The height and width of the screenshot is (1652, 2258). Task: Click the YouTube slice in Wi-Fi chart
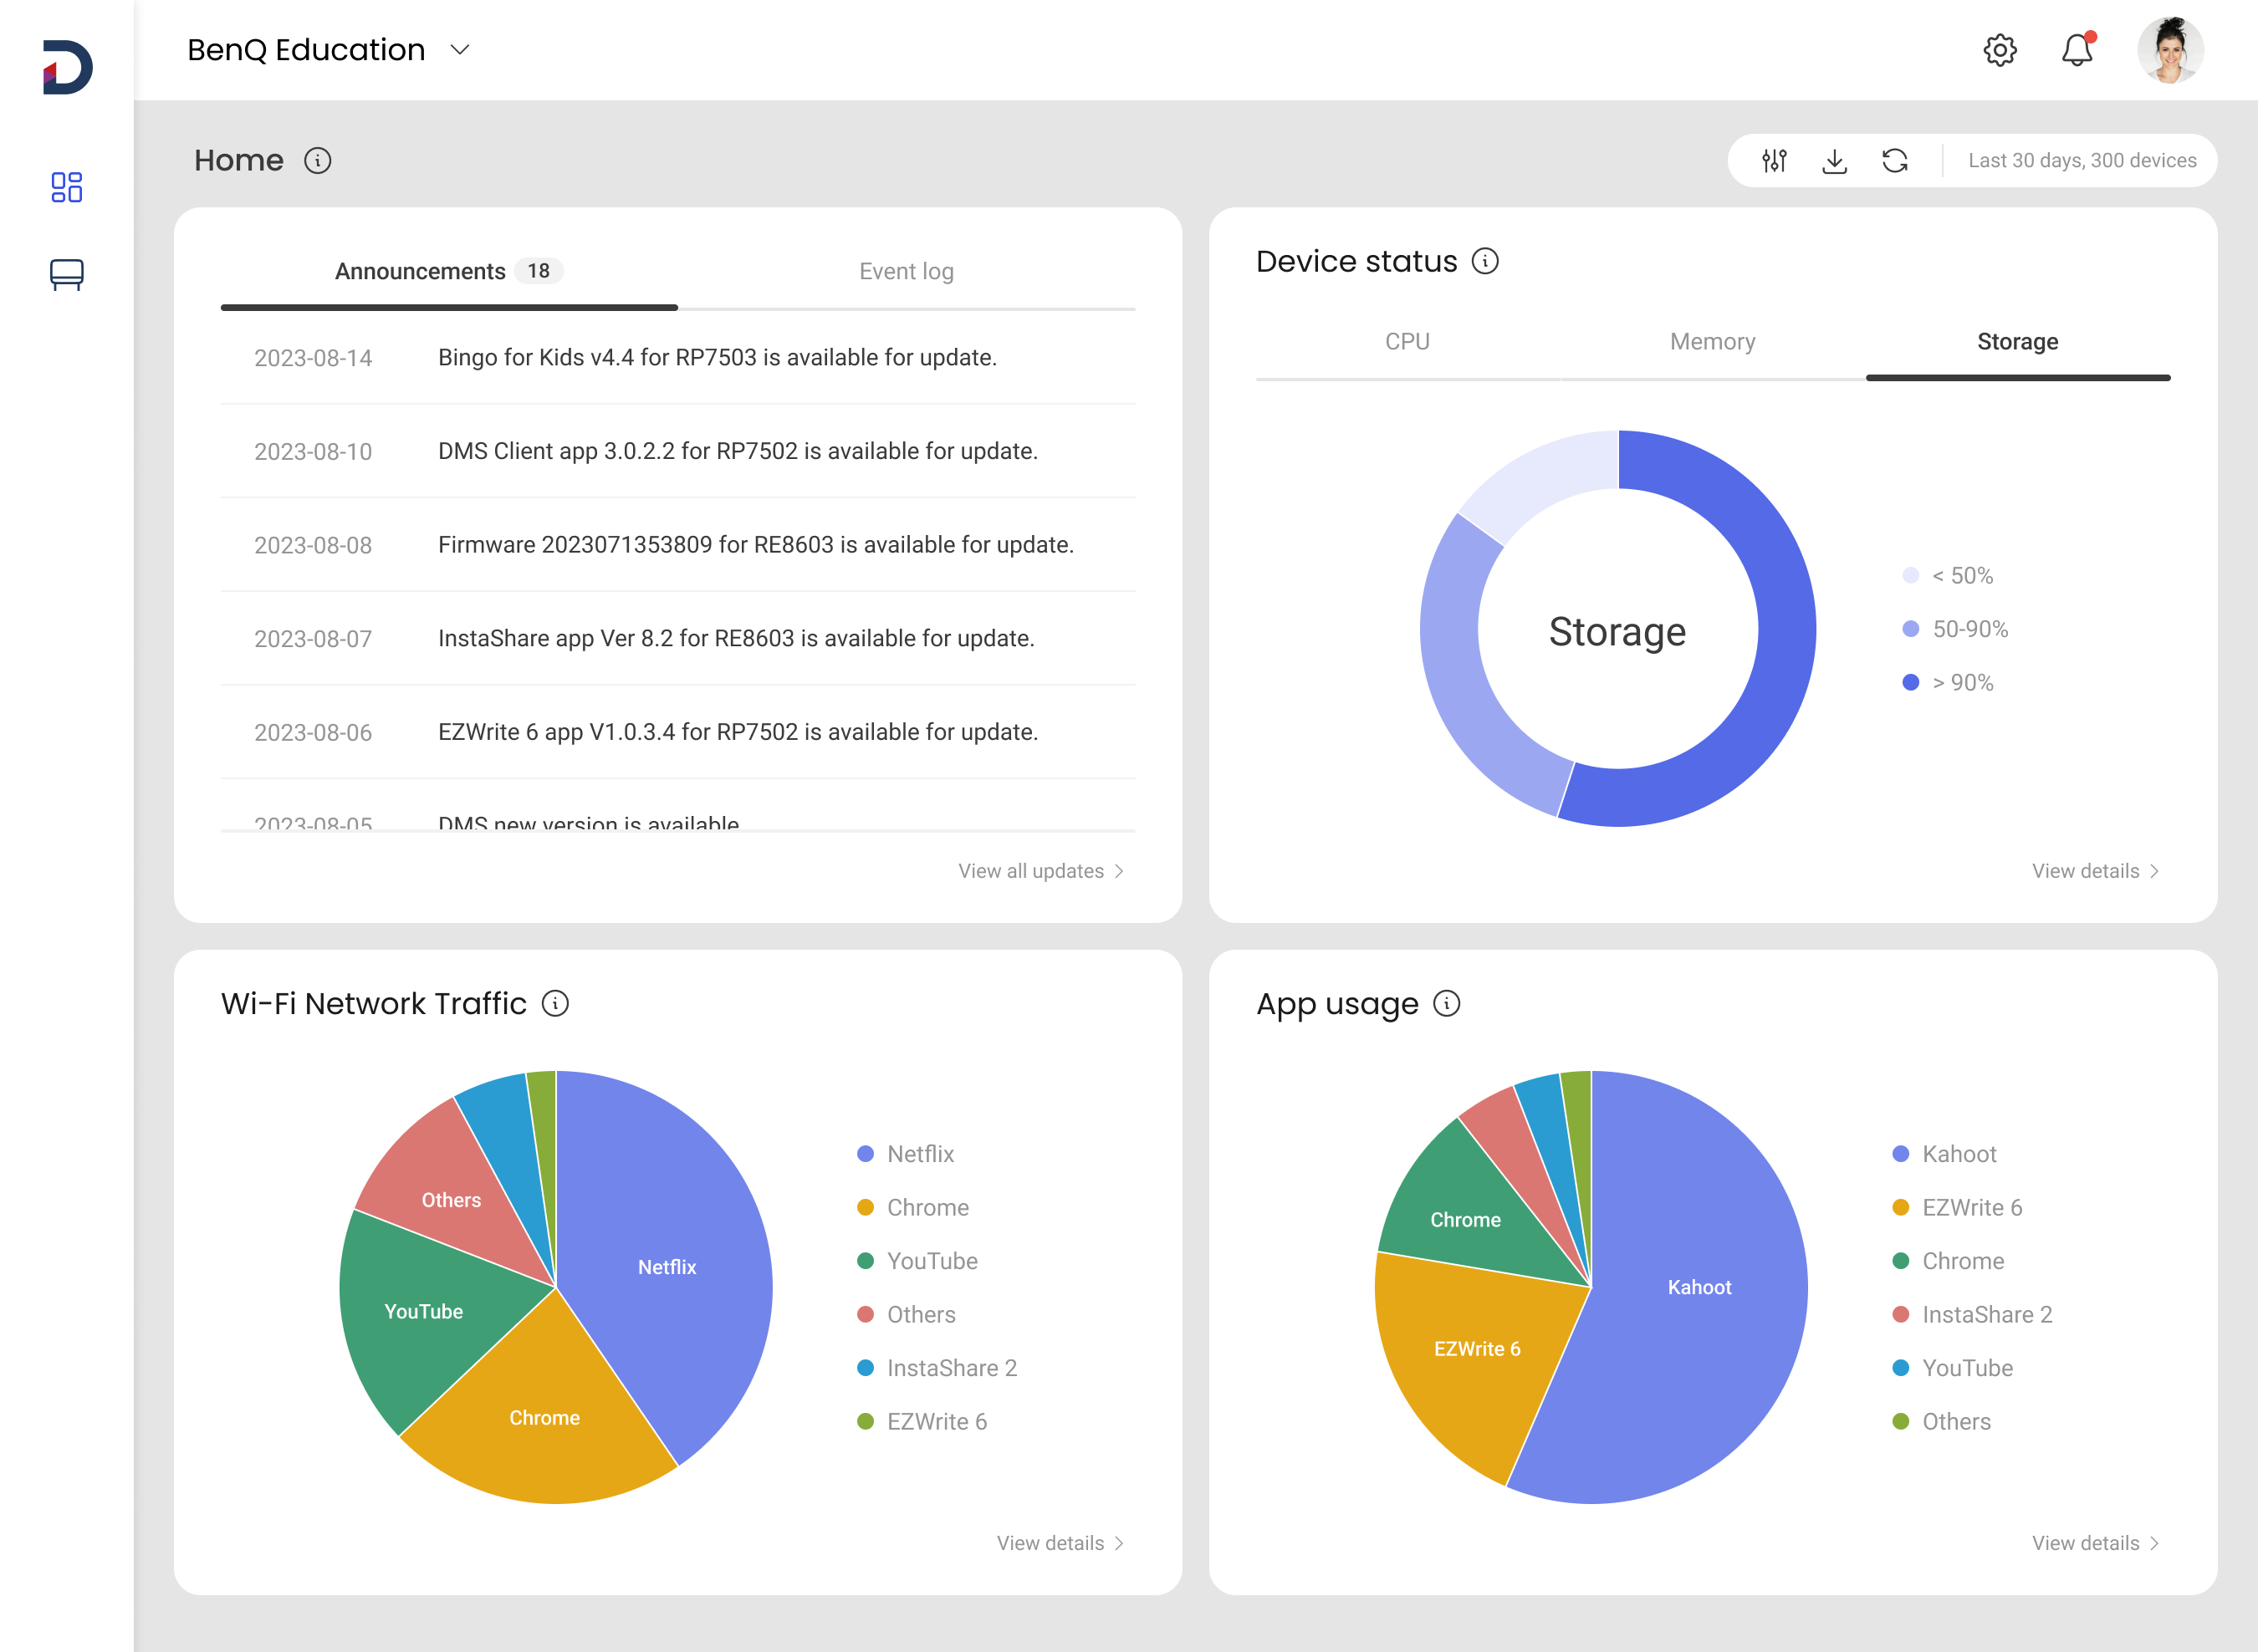[424, 1311]
